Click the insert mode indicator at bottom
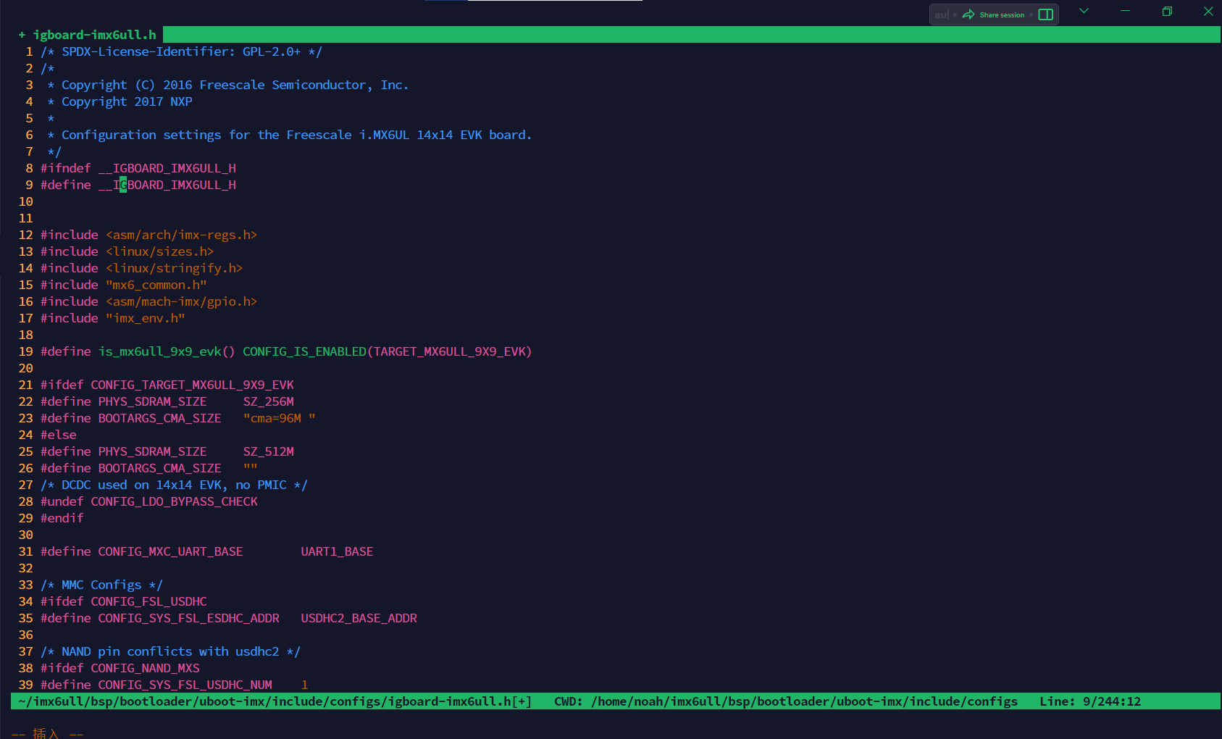 (47, 733)
